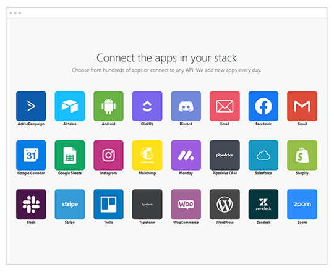Select the Pipedrive CRM tile
Viewport: 334px width, 272px height.
click(225, 155)
